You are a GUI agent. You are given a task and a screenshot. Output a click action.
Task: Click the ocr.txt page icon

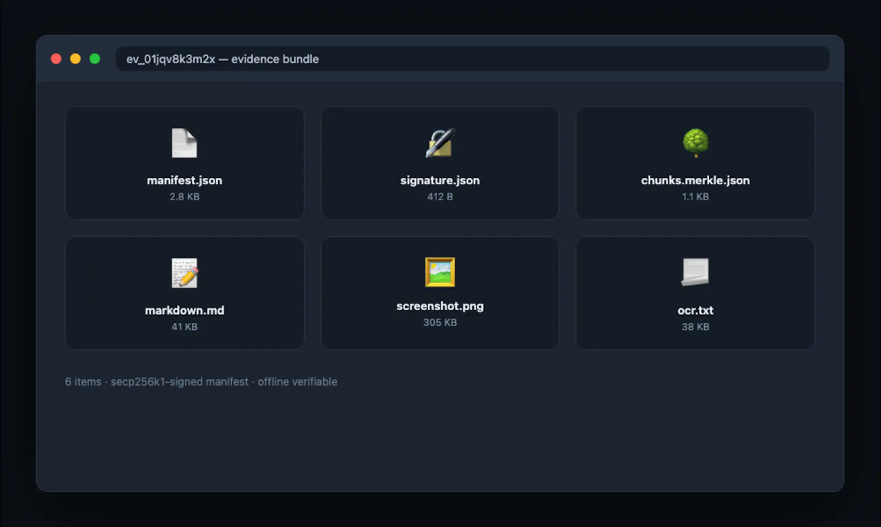[695, 273]
